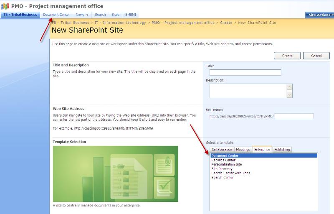Follow the Create breadcrumb link
This screenshot has height=214, width=334.
[226, 23]
